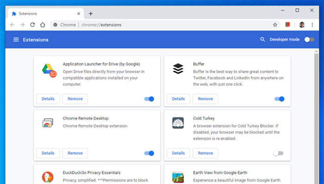Click the browser forward arrow

point(22,25)
